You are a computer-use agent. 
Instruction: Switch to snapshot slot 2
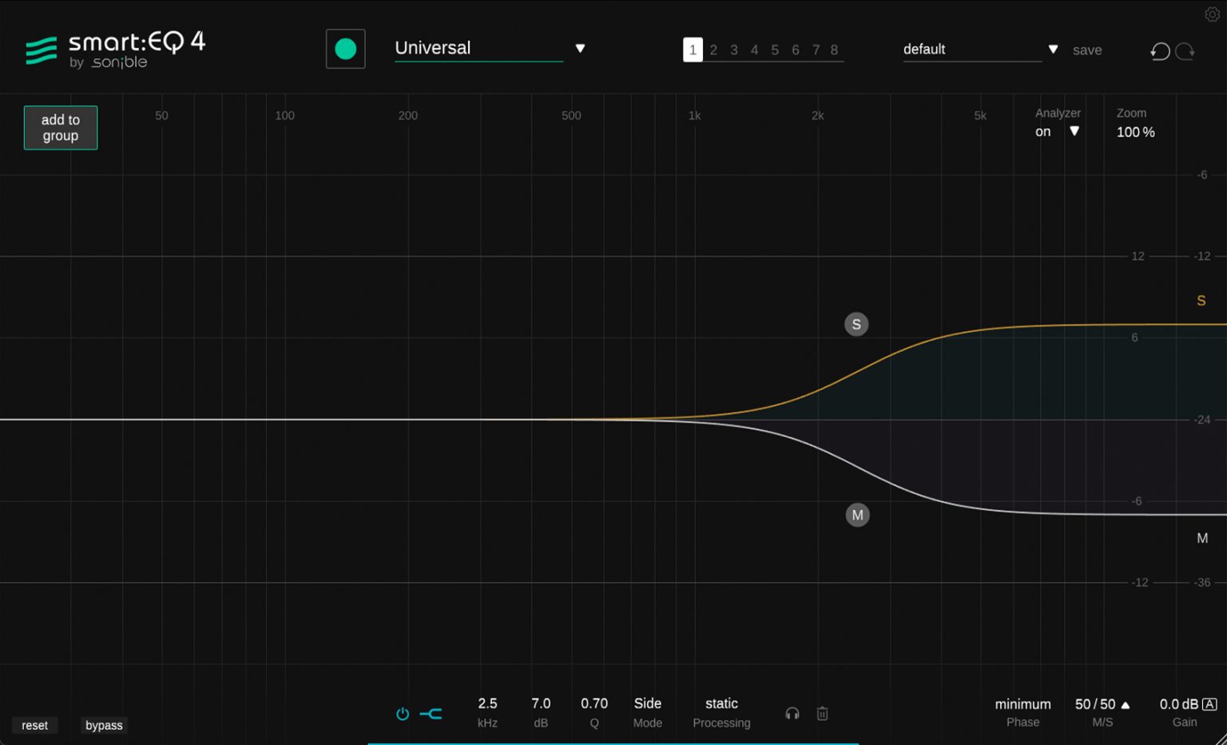(x=713, y=50)
